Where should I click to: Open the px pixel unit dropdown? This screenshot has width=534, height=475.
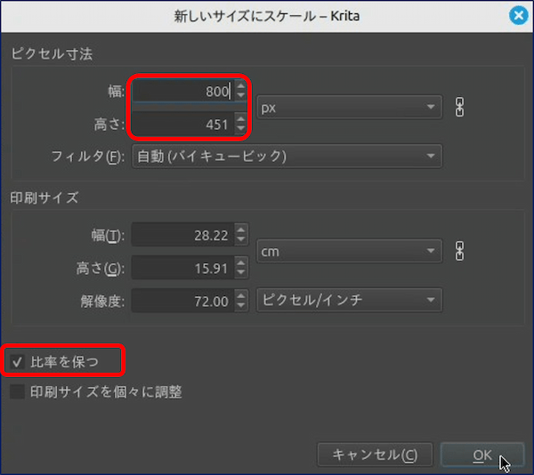pyautogui.click(x=349, y=108)
